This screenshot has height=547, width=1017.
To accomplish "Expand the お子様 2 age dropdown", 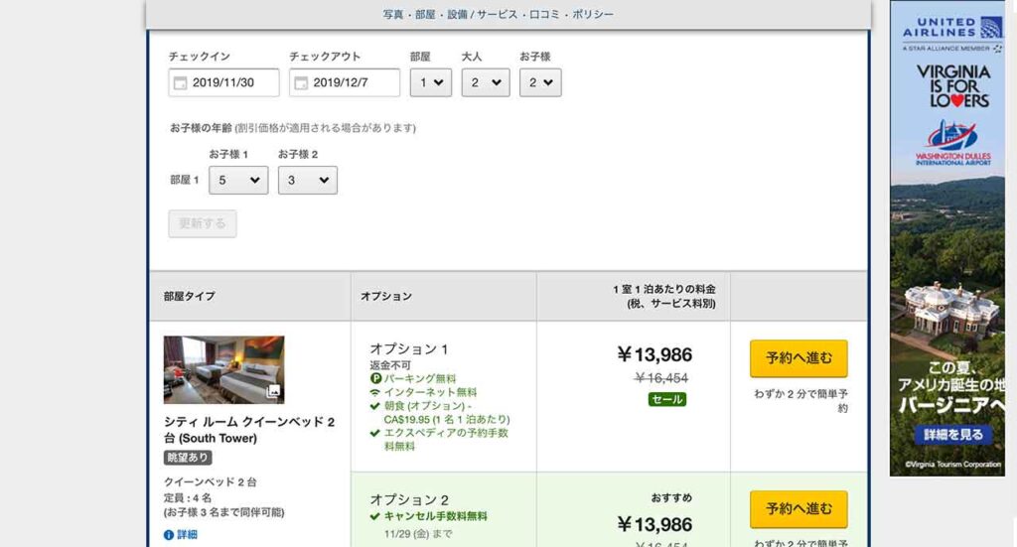I will coord(307,180).
